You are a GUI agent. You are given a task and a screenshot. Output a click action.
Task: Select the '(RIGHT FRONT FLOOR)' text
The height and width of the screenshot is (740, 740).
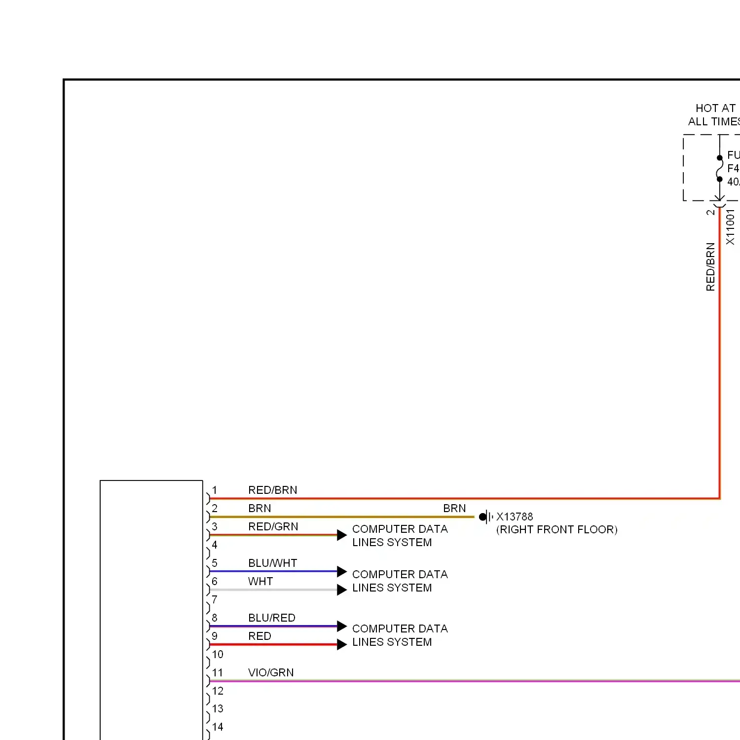click(557, 530)
